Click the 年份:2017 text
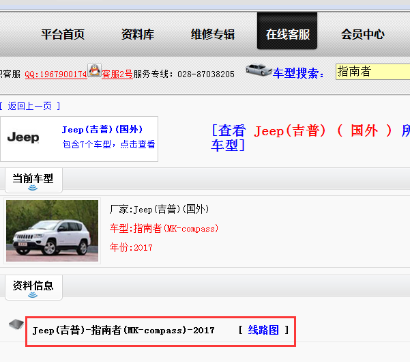Viewport: 410px width, 362px height. (131, 247)
